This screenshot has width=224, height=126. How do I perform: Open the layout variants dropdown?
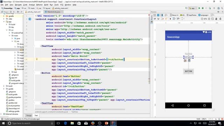click(212, 15)
